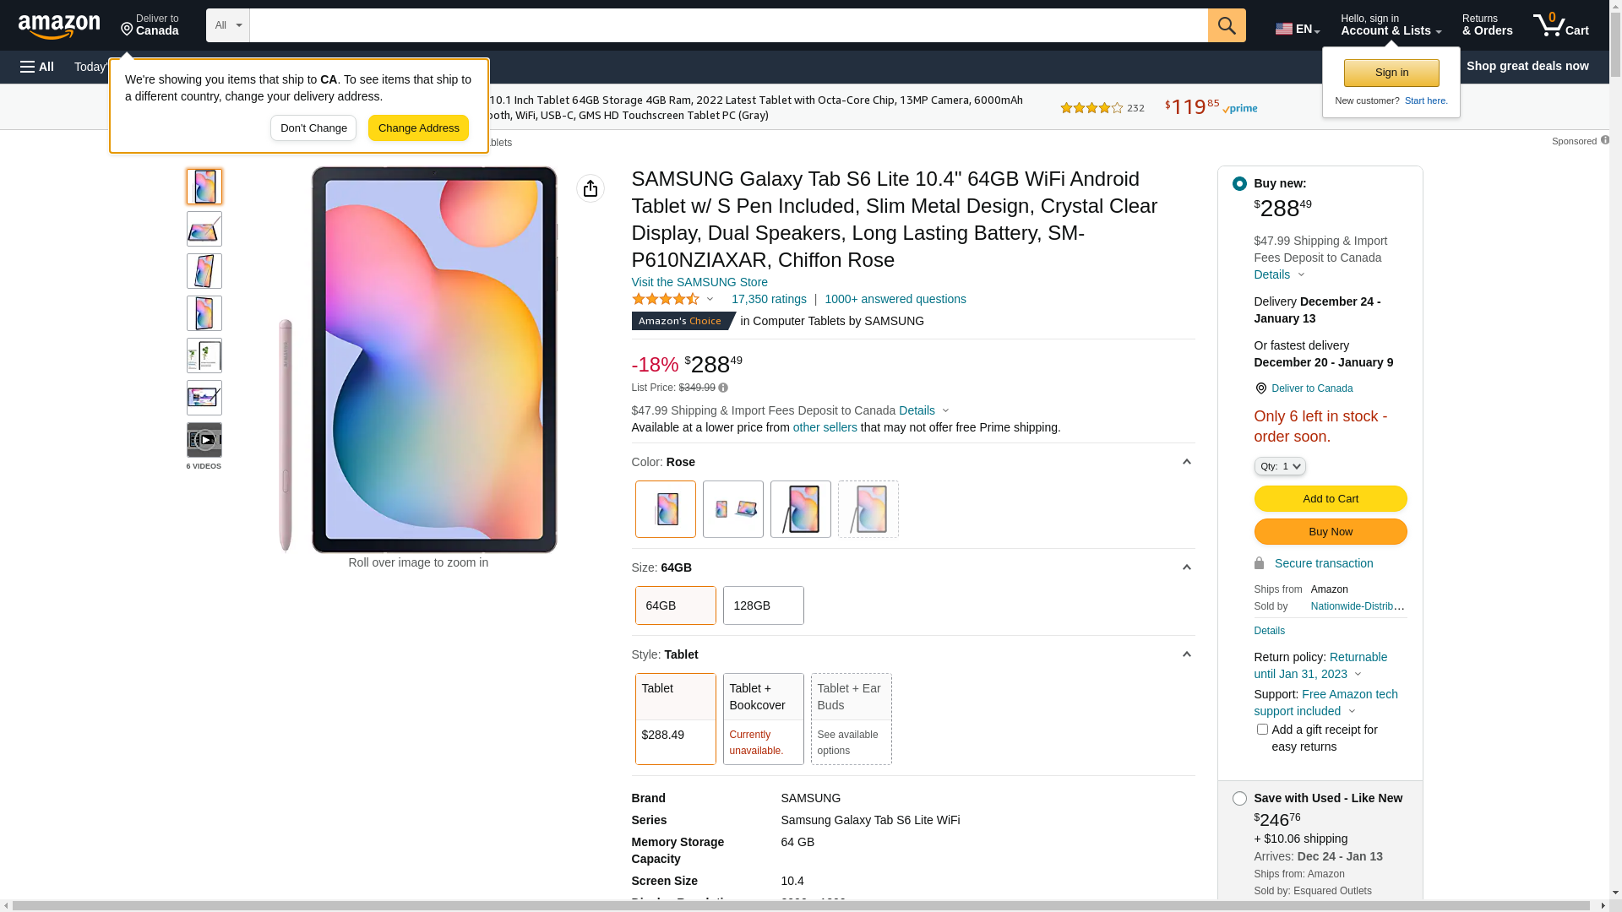1622x912 pixels.
Task: Open the All hamburger menu
Action: tap(37, 67)
